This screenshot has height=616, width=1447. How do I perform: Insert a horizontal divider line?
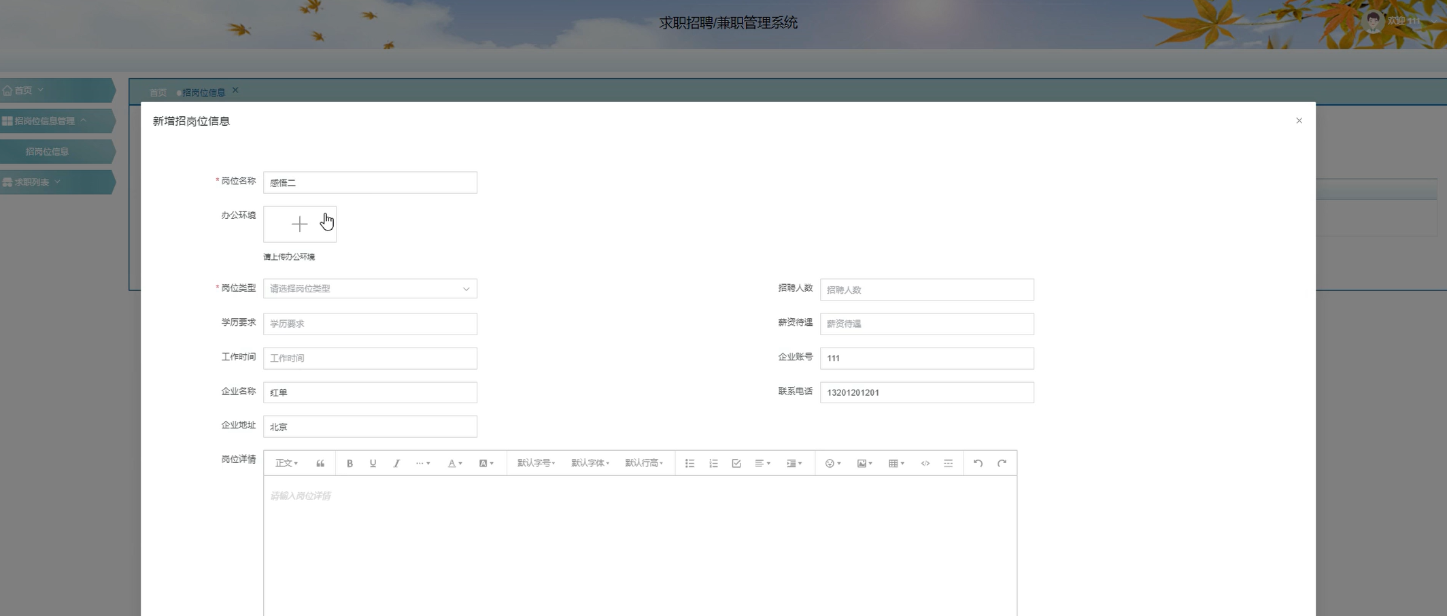(x=949, y=464)
